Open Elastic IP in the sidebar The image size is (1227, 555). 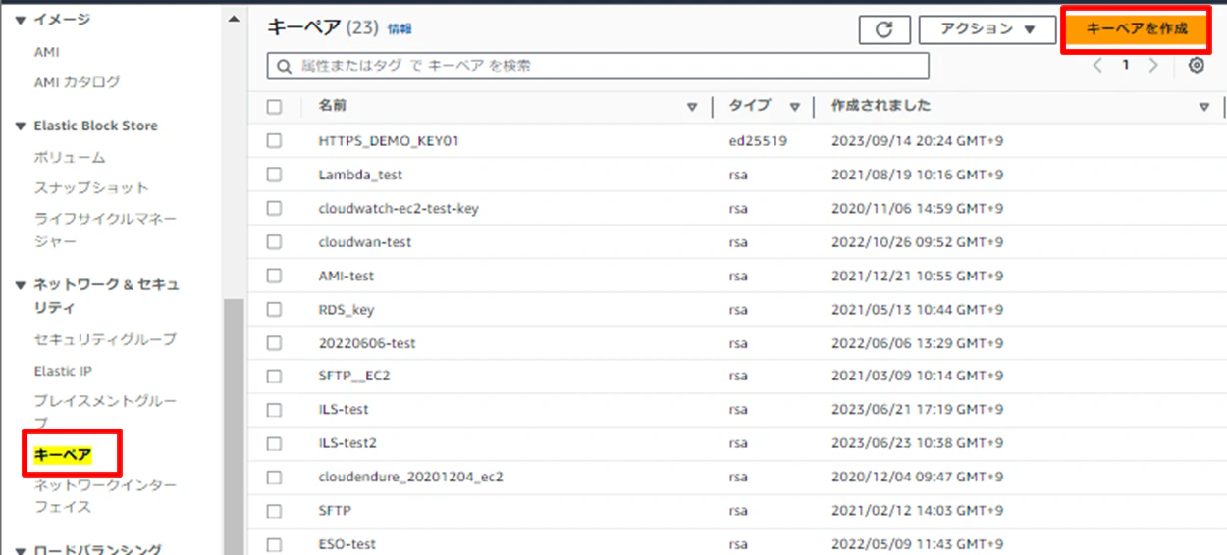(63, 371)
